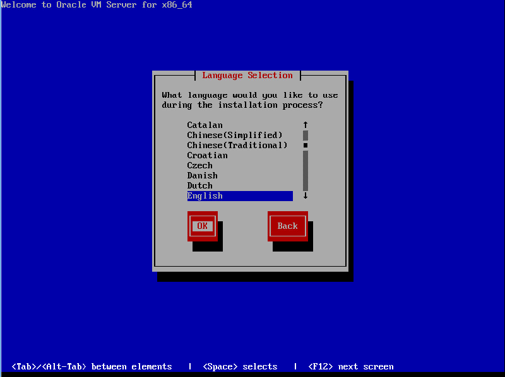Viewport: 505px width, 377px height.
Task: Go to previous step with Back button
Action: (287, 226)
